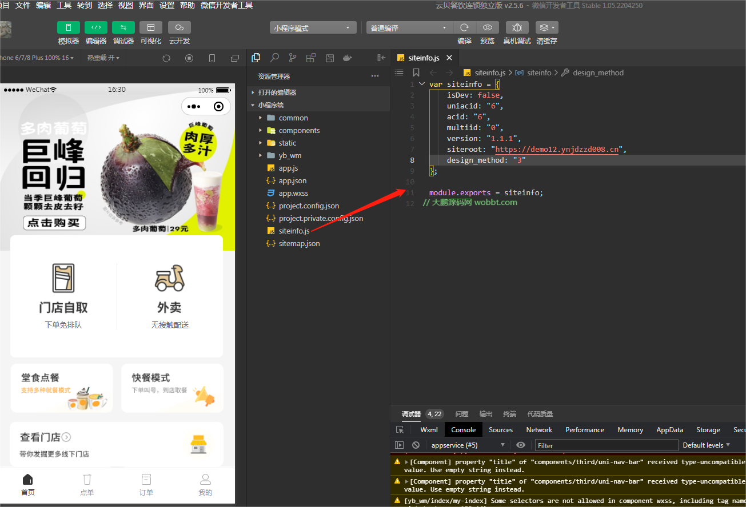Toggle 热重载 hot reload in simulator toolbar
746x507 pixels.
tap(102, 58)
